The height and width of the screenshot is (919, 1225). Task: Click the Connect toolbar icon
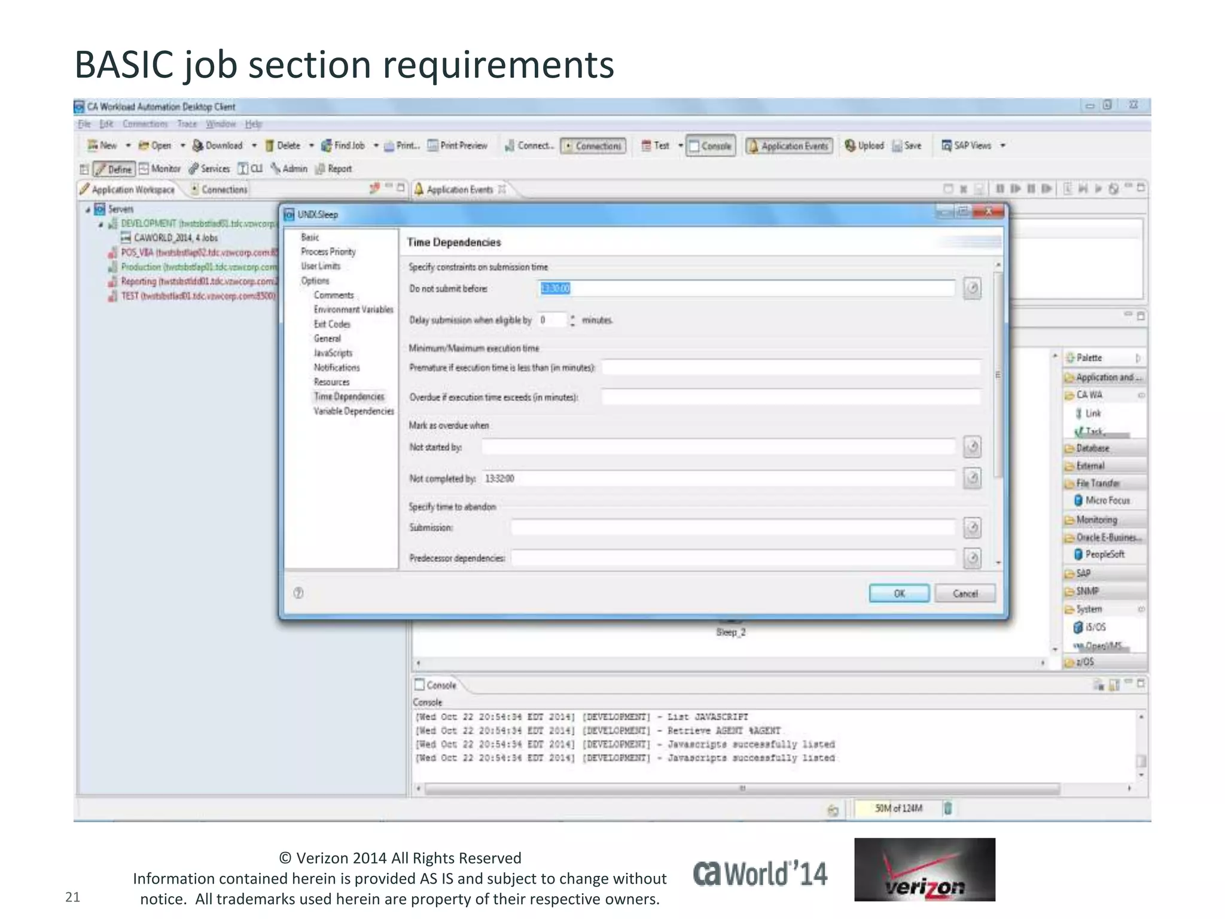tap(510, 145)
